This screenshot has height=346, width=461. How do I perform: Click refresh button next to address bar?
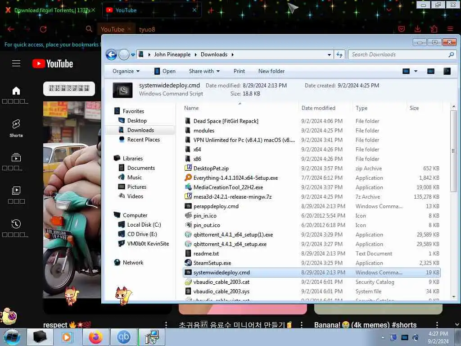click(x=339, y=55)
